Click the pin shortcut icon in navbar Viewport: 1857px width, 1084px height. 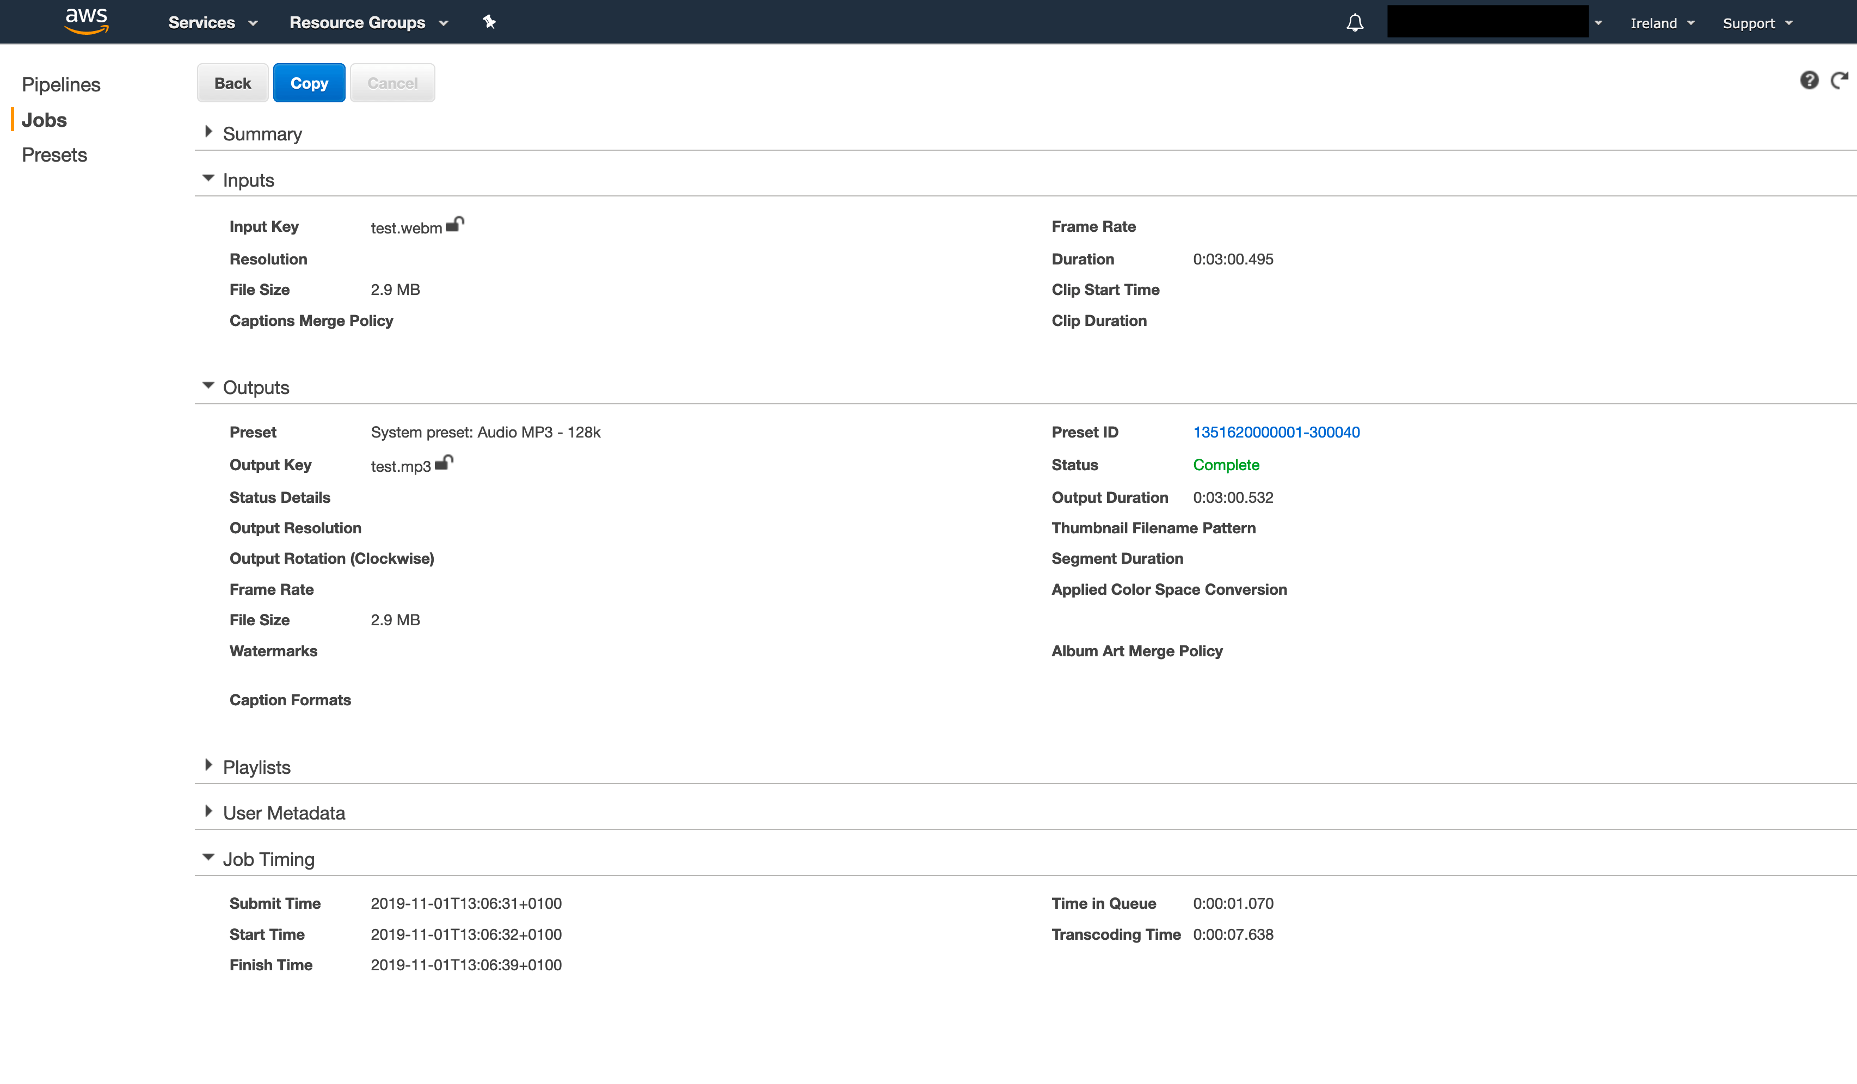(489, 22)
